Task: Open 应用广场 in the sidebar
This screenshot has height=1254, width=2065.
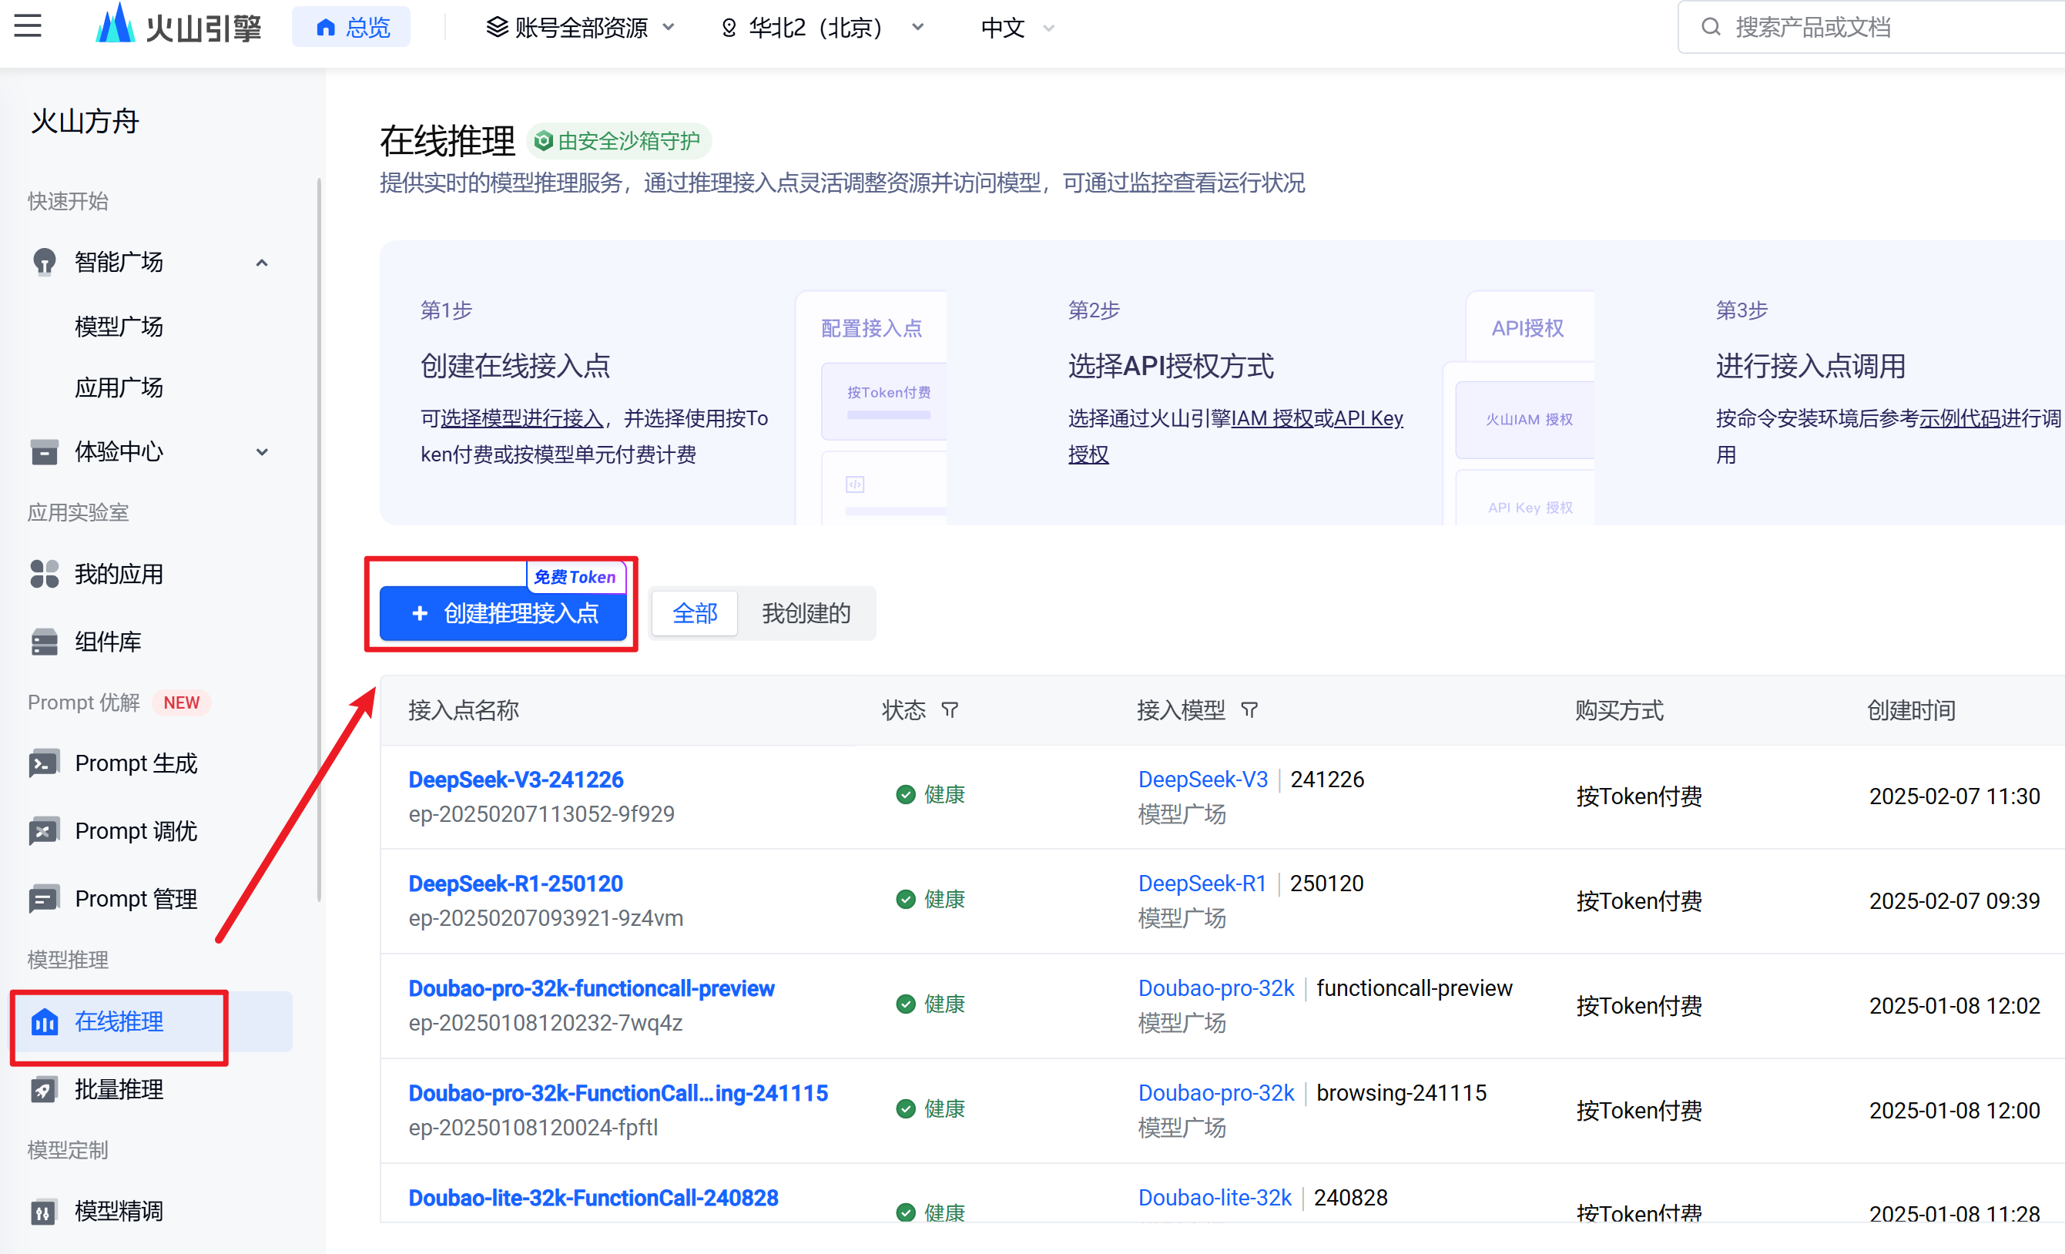Action: [119, 387]
